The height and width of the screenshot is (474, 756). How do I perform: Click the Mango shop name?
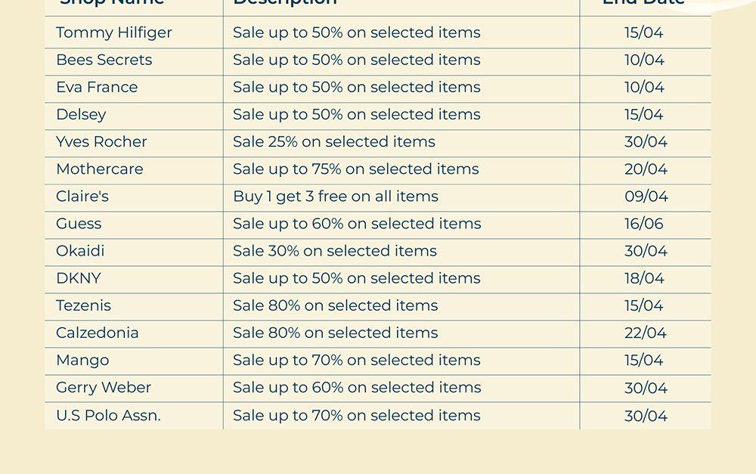pos(82,360)
